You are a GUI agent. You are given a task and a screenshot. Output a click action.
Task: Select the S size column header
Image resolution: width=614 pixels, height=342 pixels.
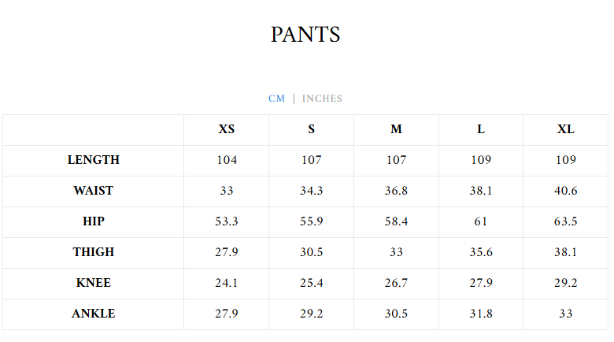point(312,129)
